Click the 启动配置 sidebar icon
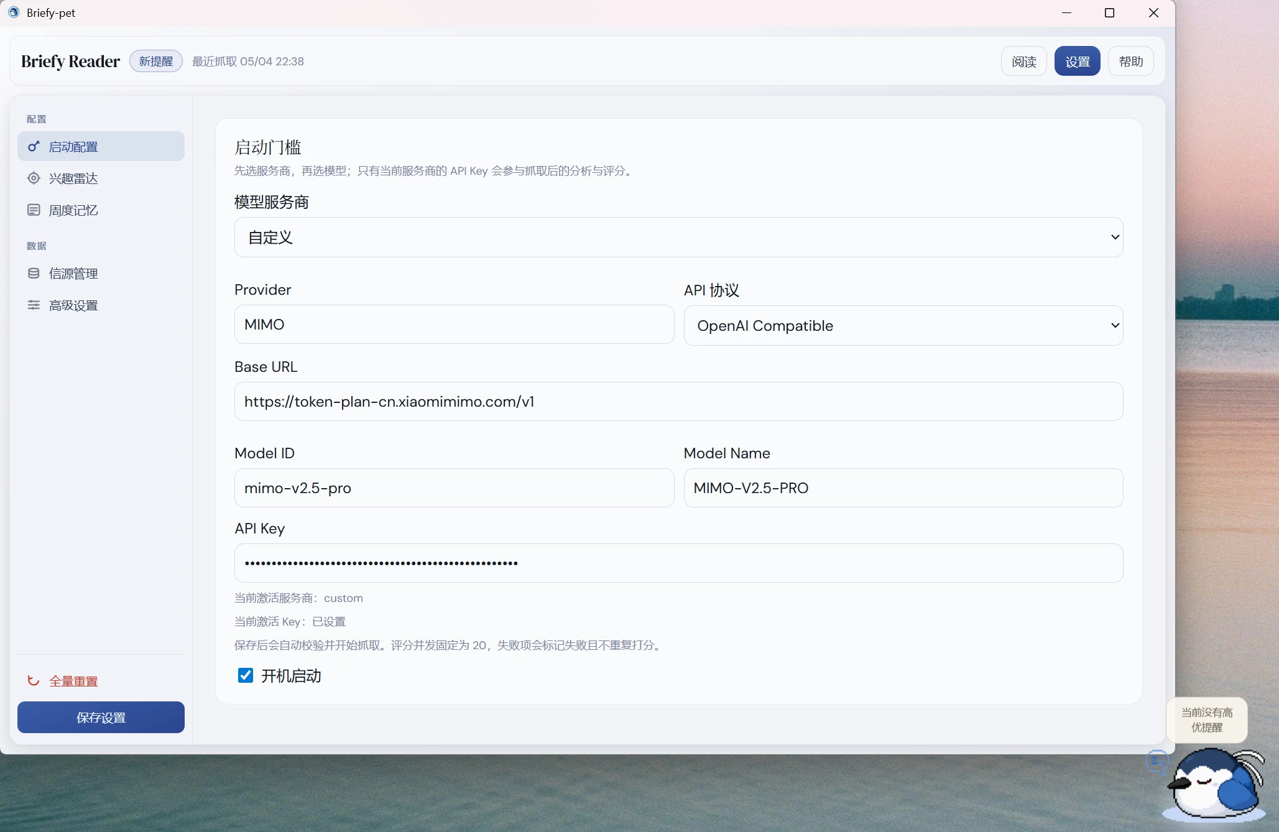The width and height of the screenshot is (1279, 832). pyautogui.click(x=34, y=147)
